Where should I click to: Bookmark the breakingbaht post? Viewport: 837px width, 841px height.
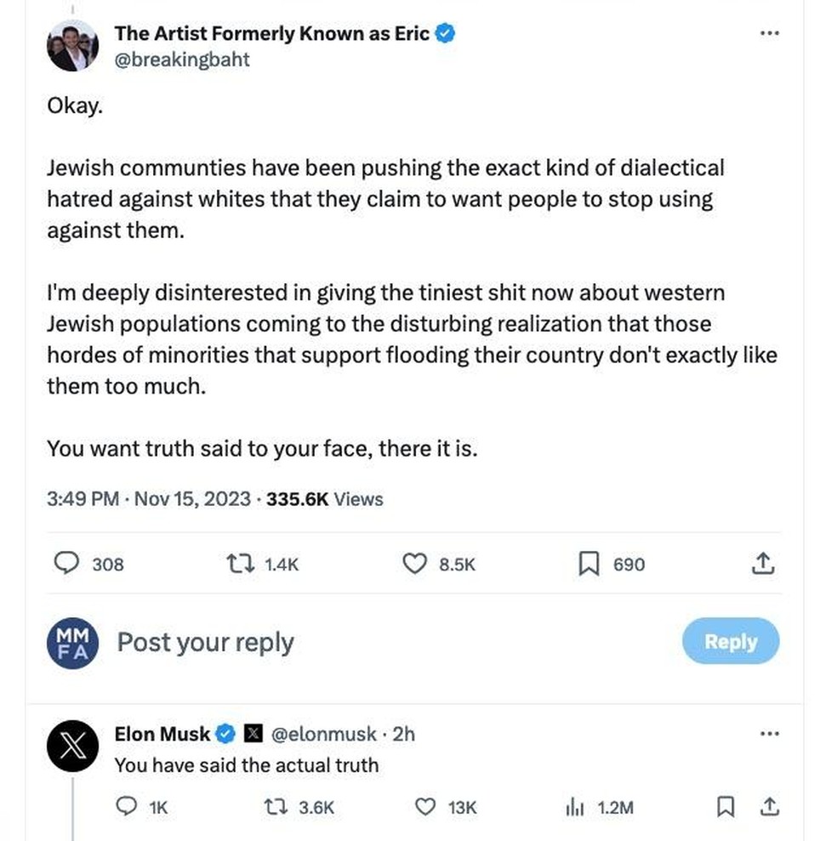589,564
